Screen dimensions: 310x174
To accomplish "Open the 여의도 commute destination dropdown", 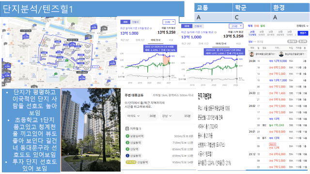I will click(x=134, y=116).
